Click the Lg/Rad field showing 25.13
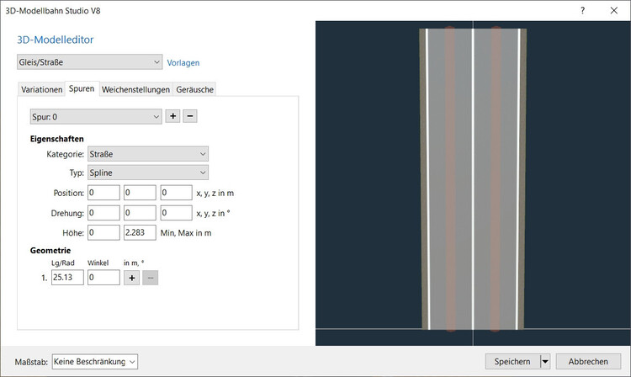The image size is (631, 377). pos(67,277)
